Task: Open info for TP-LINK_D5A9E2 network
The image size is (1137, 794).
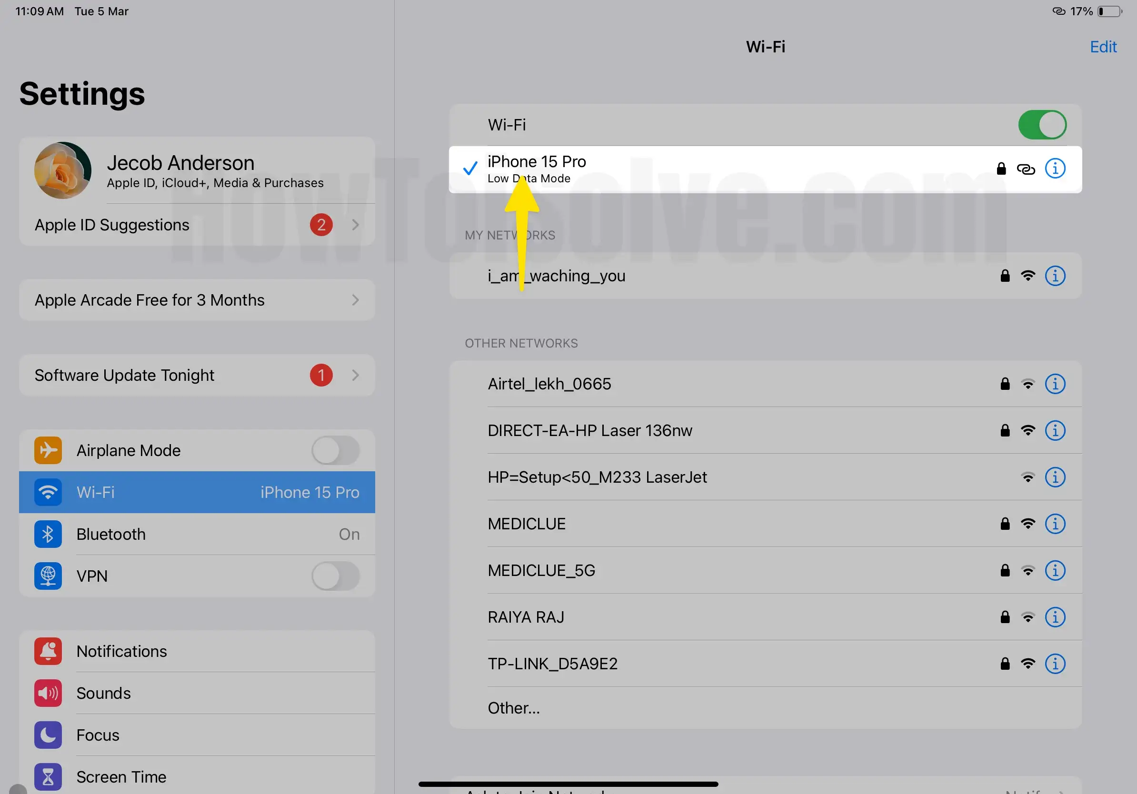Action: 1055,663
